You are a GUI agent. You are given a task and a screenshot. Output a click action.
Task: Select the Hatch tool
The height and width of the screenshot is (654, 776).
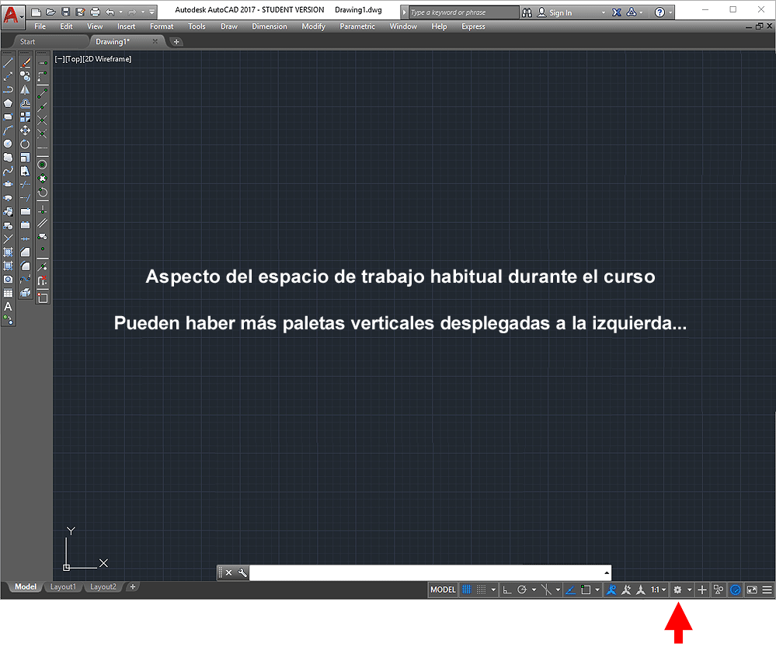[x=8, y=252]
